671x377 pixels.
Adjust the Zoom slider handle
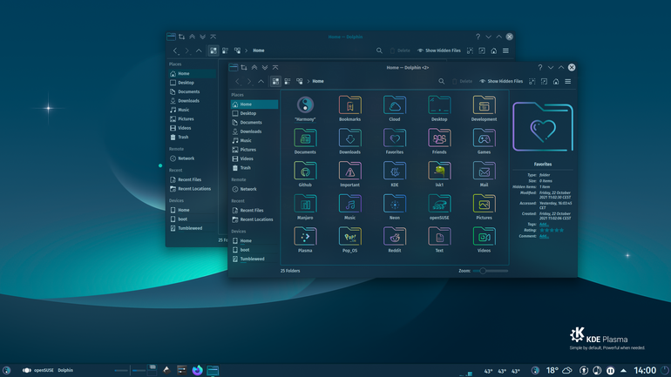pos(483,271)
